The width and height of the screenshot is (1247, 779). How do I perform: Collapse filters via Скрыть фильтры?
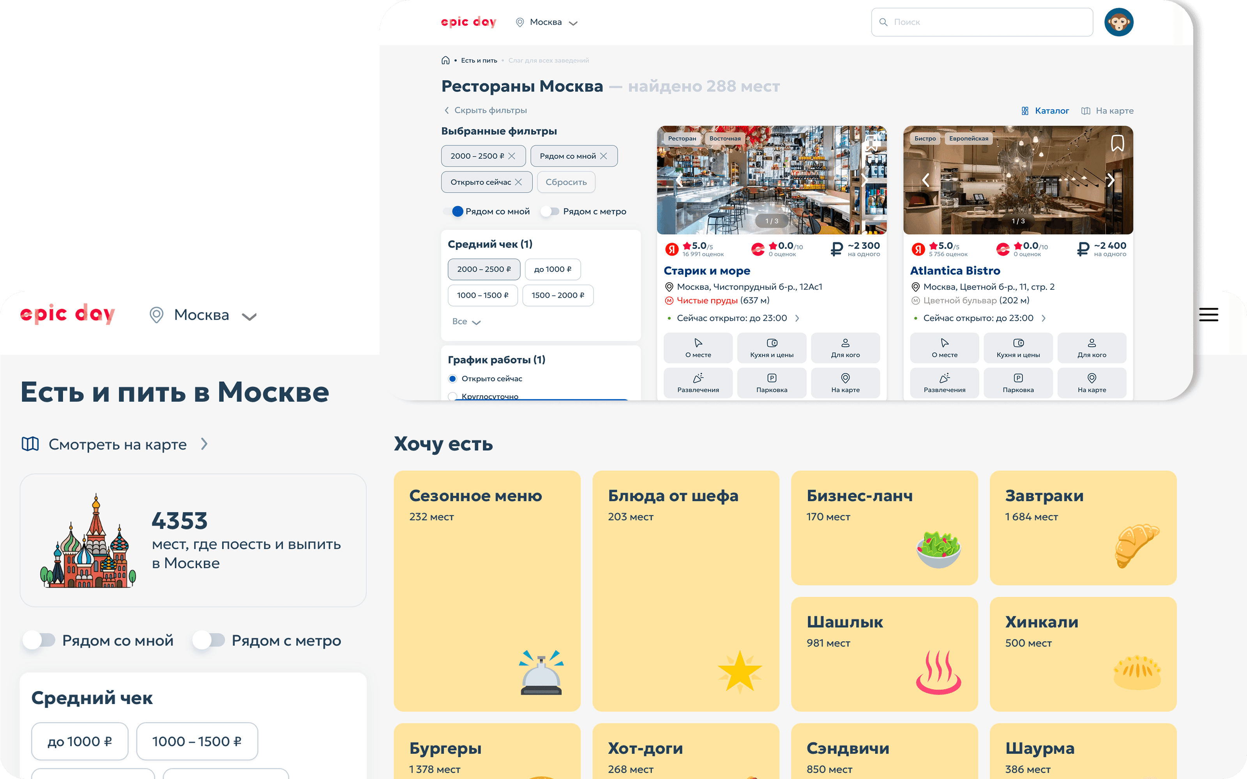(x=485, y=110)
